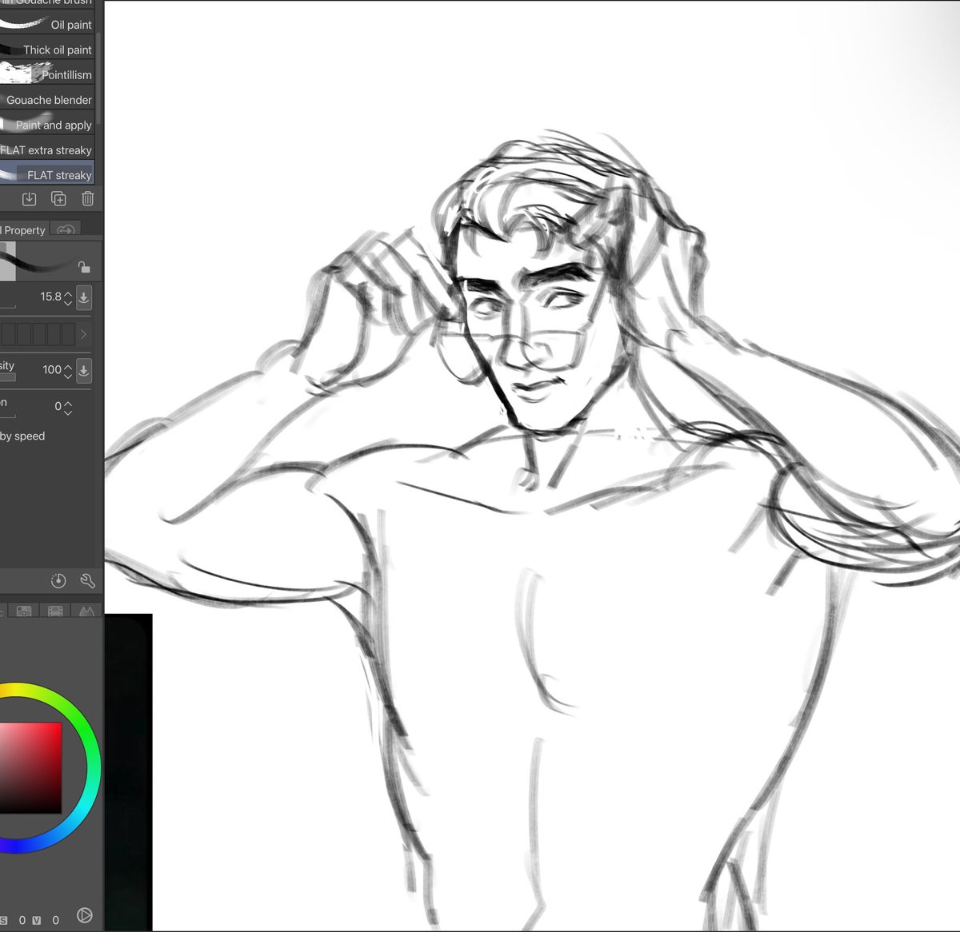Viewport: 960px width, 932px height.
Task: Open opacity dynamics button
Action: point(84,370)
